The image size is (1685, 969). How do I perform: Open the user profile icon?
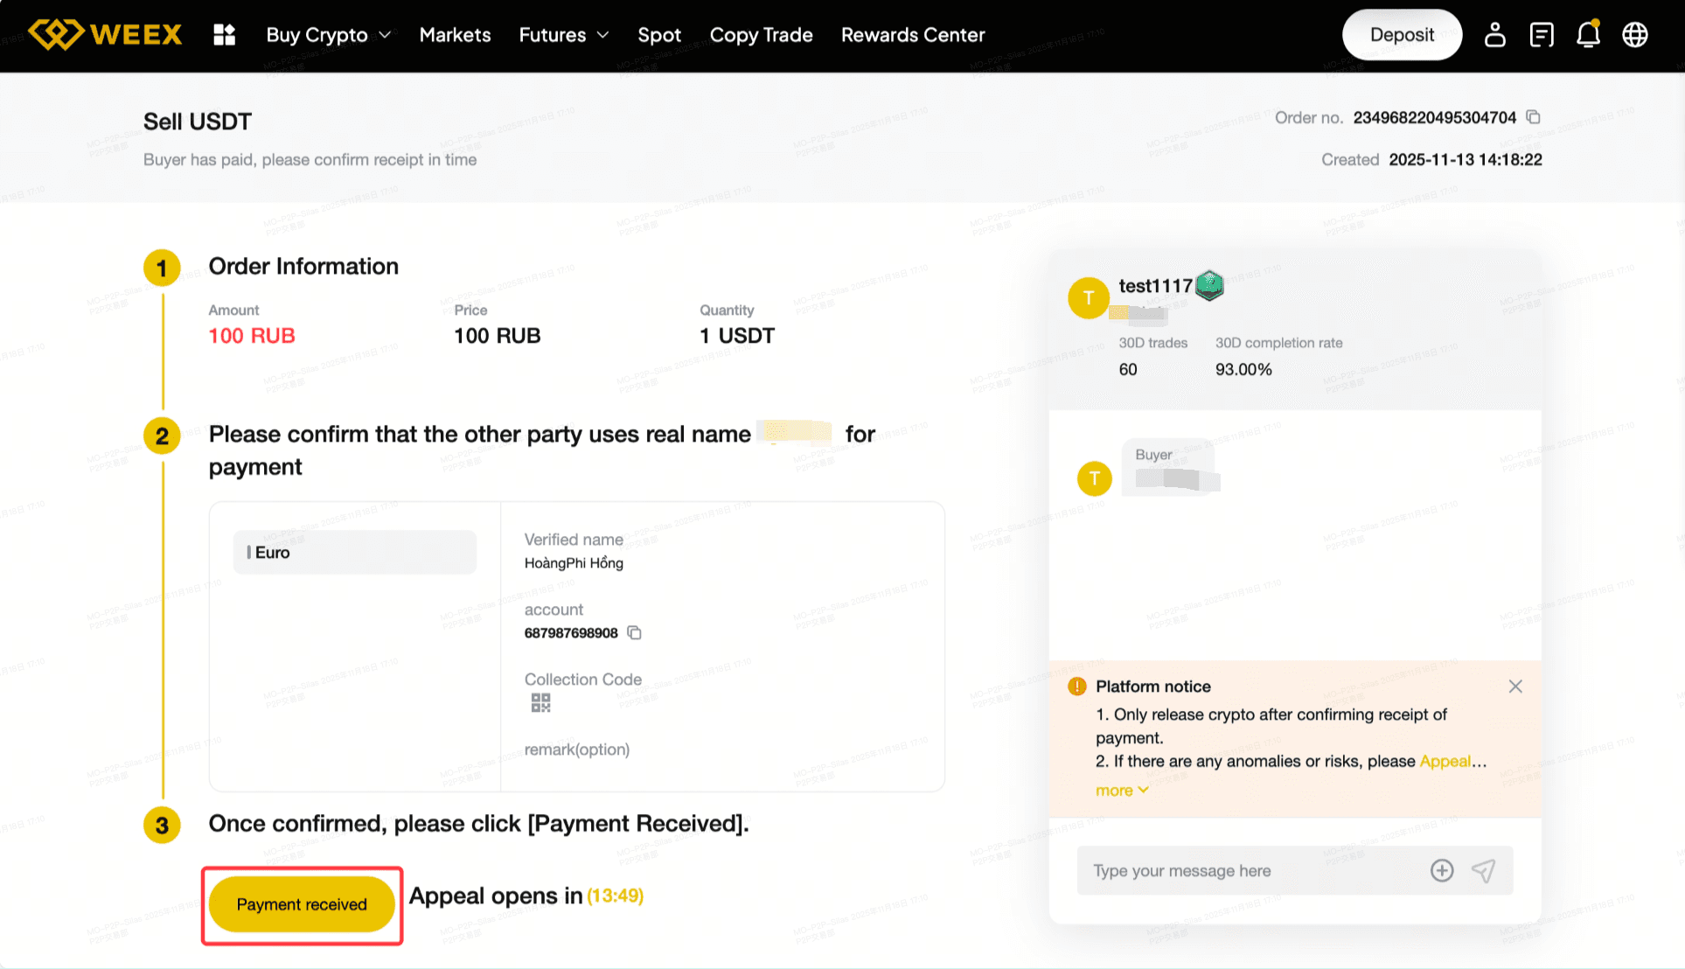click(1494, 35)
